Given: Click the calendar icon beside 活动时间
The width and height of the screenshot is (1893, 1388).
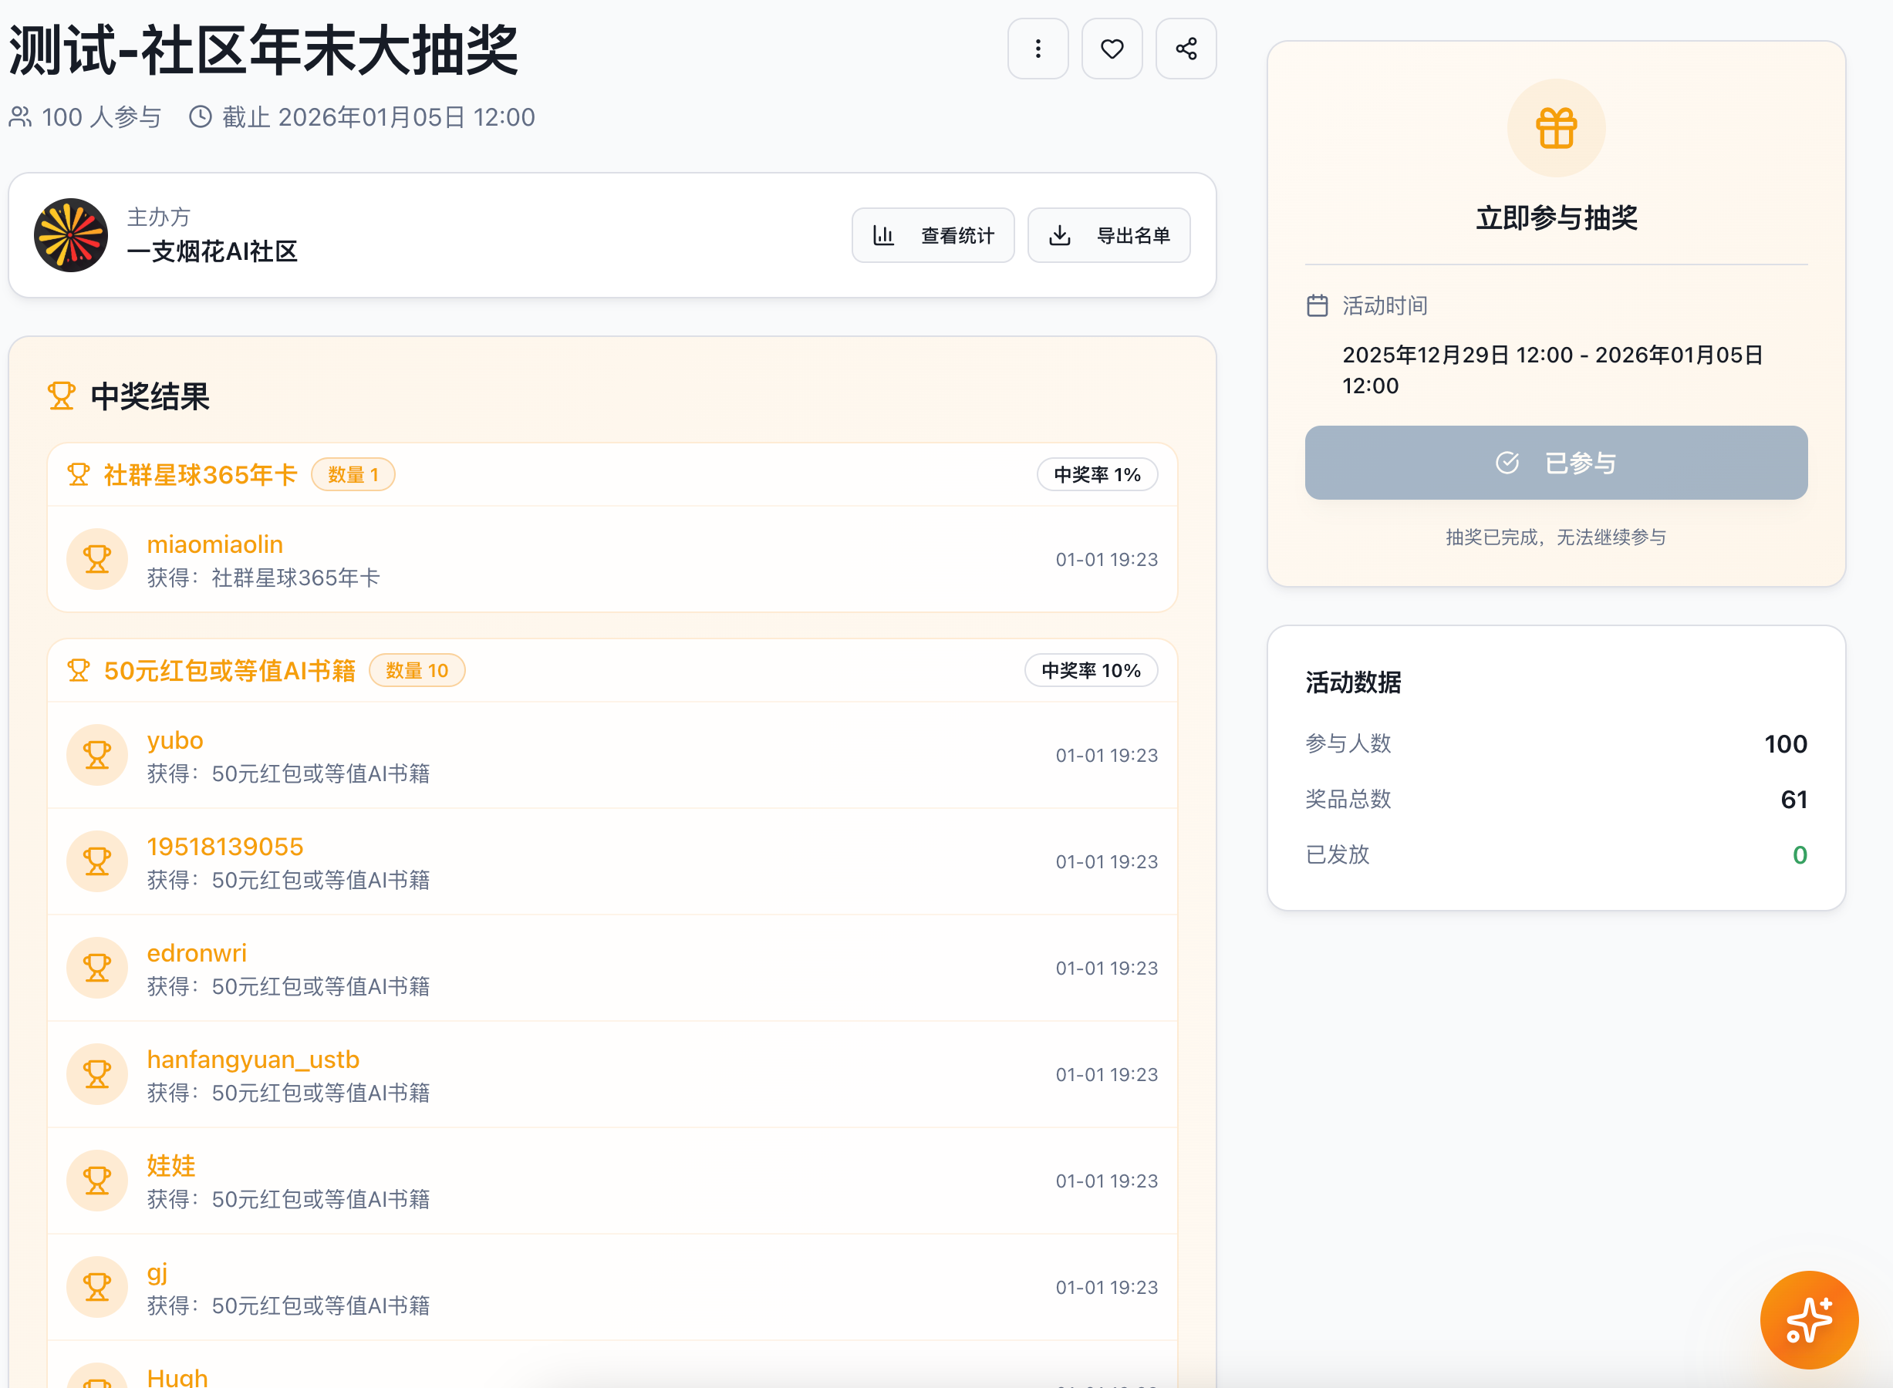Looking at the screenshot, I should click(1318, 306).
